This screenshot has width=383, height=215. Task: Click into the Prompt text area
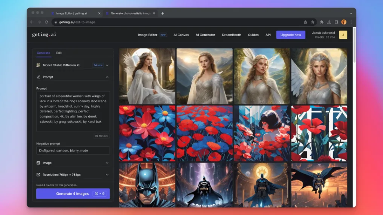coord(73,111)
